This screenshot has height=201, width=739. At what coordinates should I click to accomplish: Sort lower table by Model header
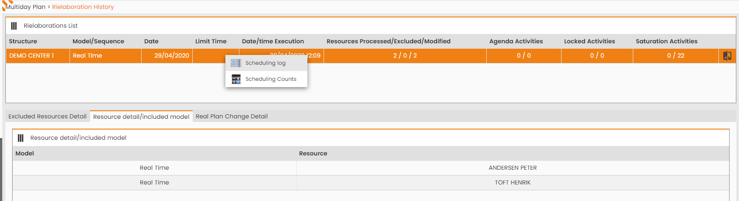(25, 154)
